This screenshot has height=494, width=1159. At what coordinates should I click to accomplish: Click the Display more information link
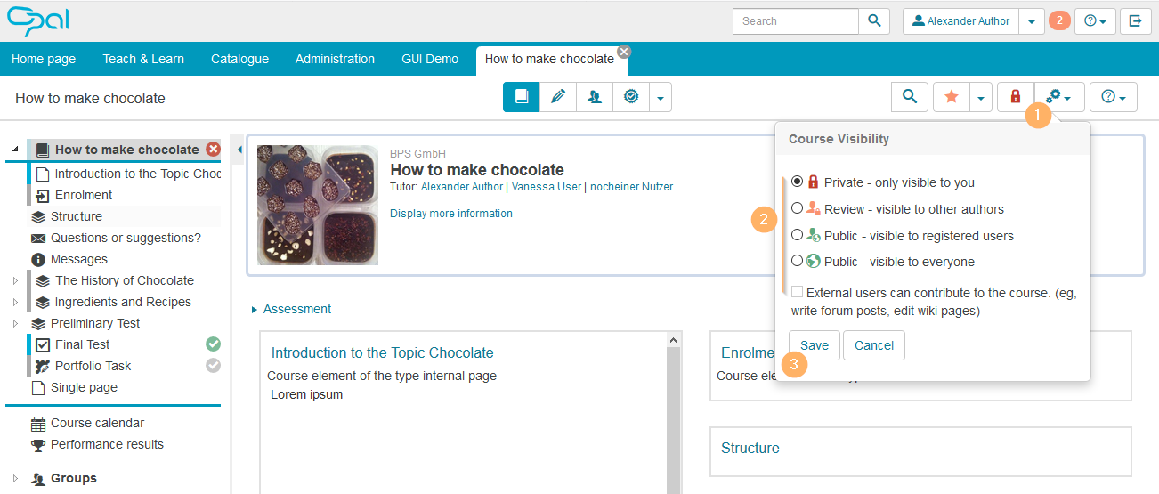pos(451,214)
